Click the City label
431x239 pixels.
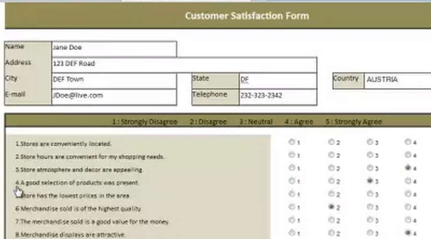11,78
